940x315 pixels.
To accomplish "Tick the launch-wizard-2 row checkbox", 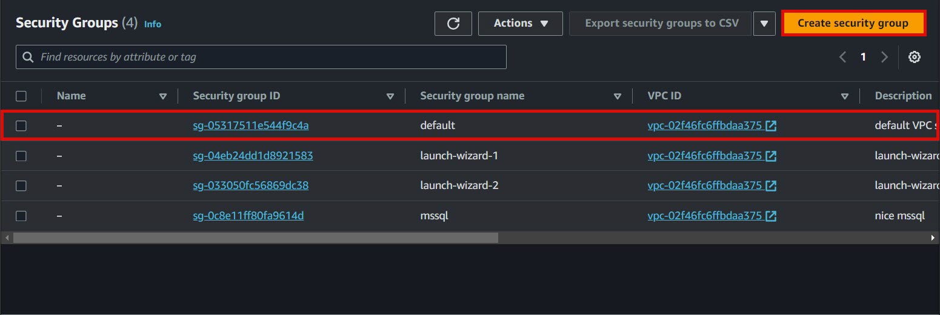I will (x=21, y=185).
